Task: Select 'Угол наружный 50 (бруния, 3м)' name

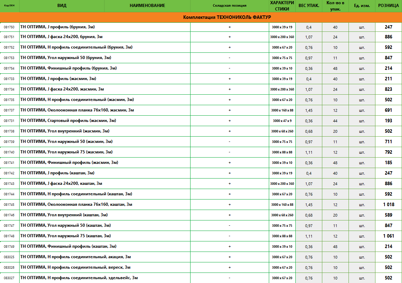Action: 79,58
